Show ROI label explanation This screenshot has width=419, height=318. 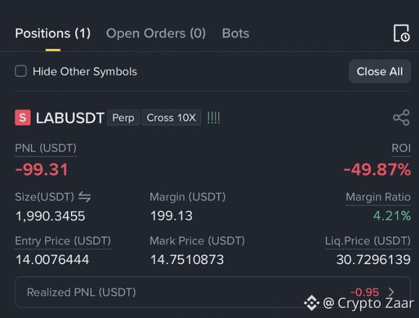coord(401,148)
